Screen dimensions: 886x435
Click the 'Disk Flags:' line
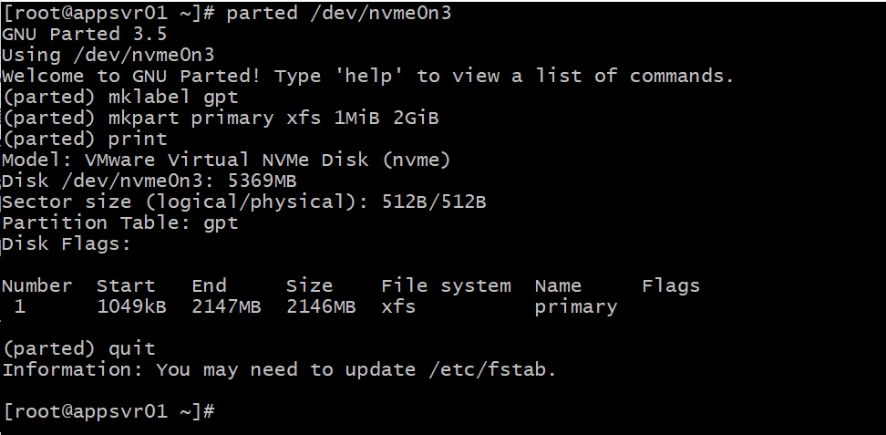(67, 243)
